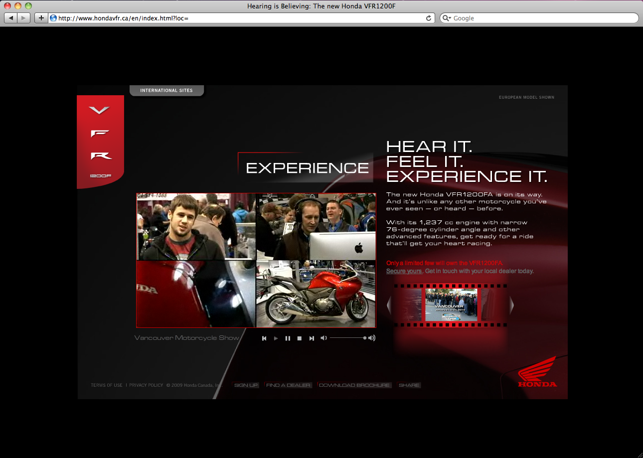
Task: Click 'European Model Shown' text
Action: pyautogui.click(x=526, y=97)
